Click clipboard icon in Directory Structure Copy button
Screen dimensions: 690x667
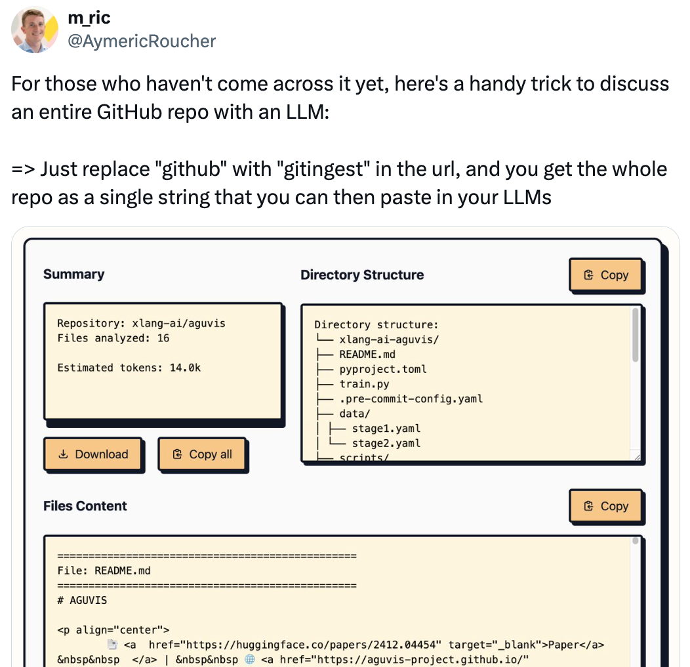[x=588, y=275]
